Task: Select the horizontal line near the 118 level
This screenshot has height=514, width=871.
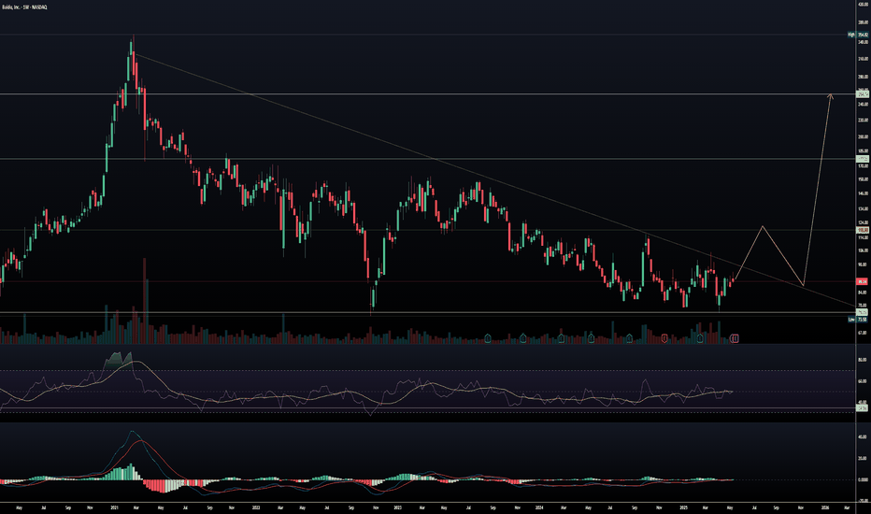Action: [428, 230]
